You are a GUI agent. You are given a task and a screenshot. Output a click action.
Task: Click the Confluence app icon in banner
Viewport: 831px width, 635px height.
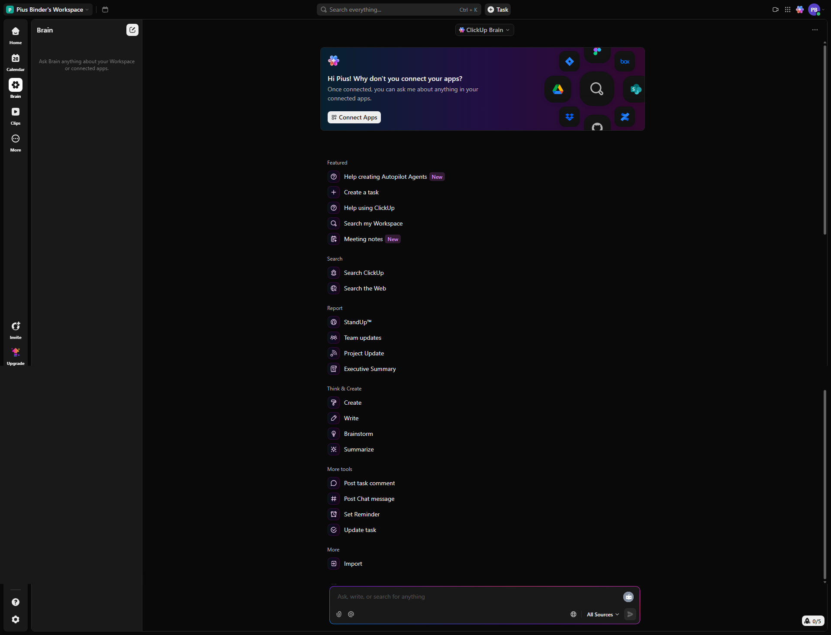point(625,117)
